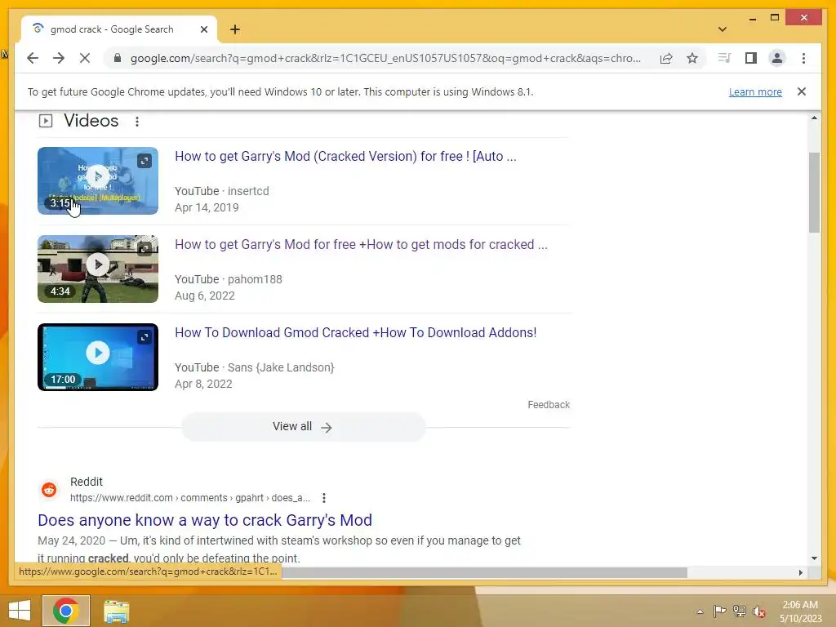Share this page icon in address bar
Image resolution: width=836 pixels, height=627 pixels.
coord(666,58)
